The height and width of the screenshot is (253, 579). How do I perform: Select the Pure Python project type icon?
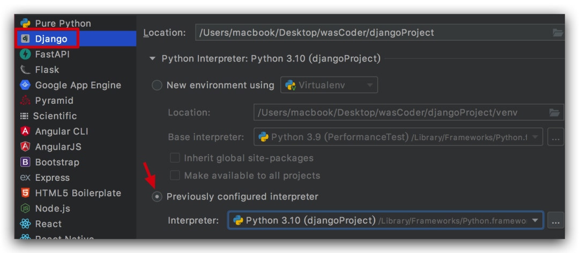[25, 23]
